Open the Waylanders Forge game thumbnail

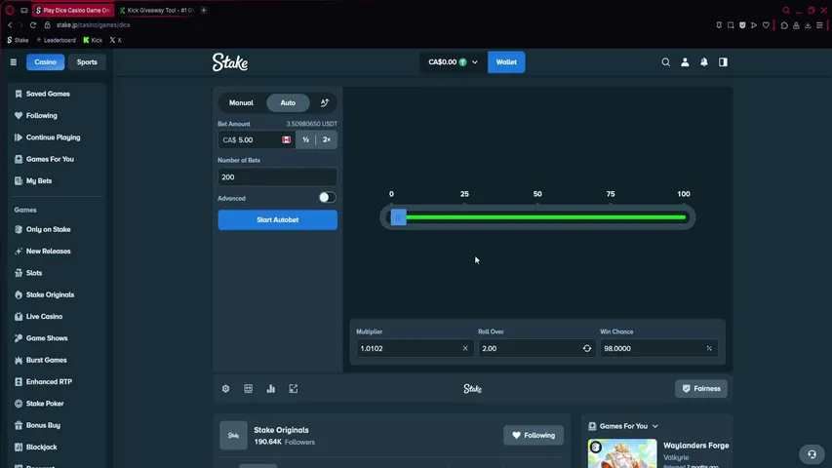click(x=622, y=453)
